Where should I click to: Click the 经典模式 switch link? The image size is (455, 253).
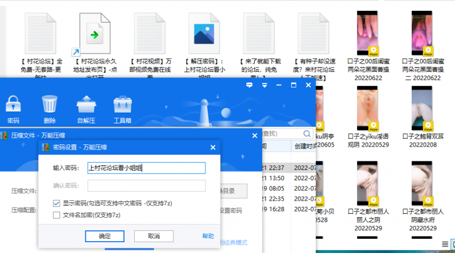tap(233, 243)
